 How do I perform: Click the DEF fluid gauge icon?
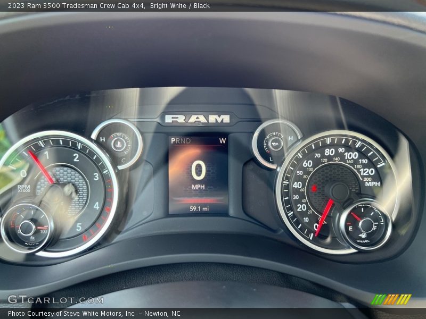click(32, 238)
